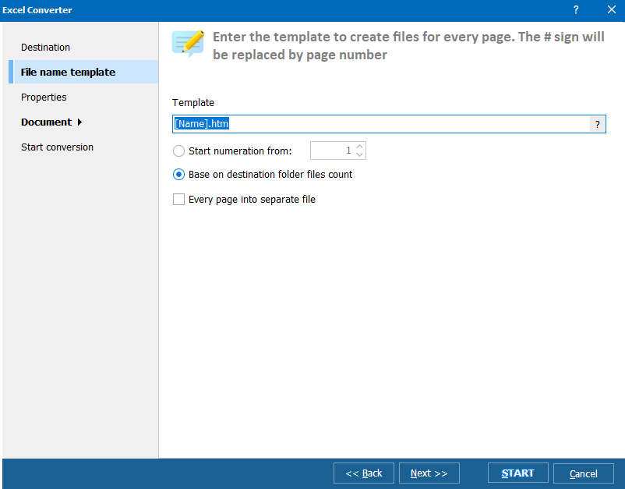
Task: Click the help question mark in title bar
Action: point(576,10)
